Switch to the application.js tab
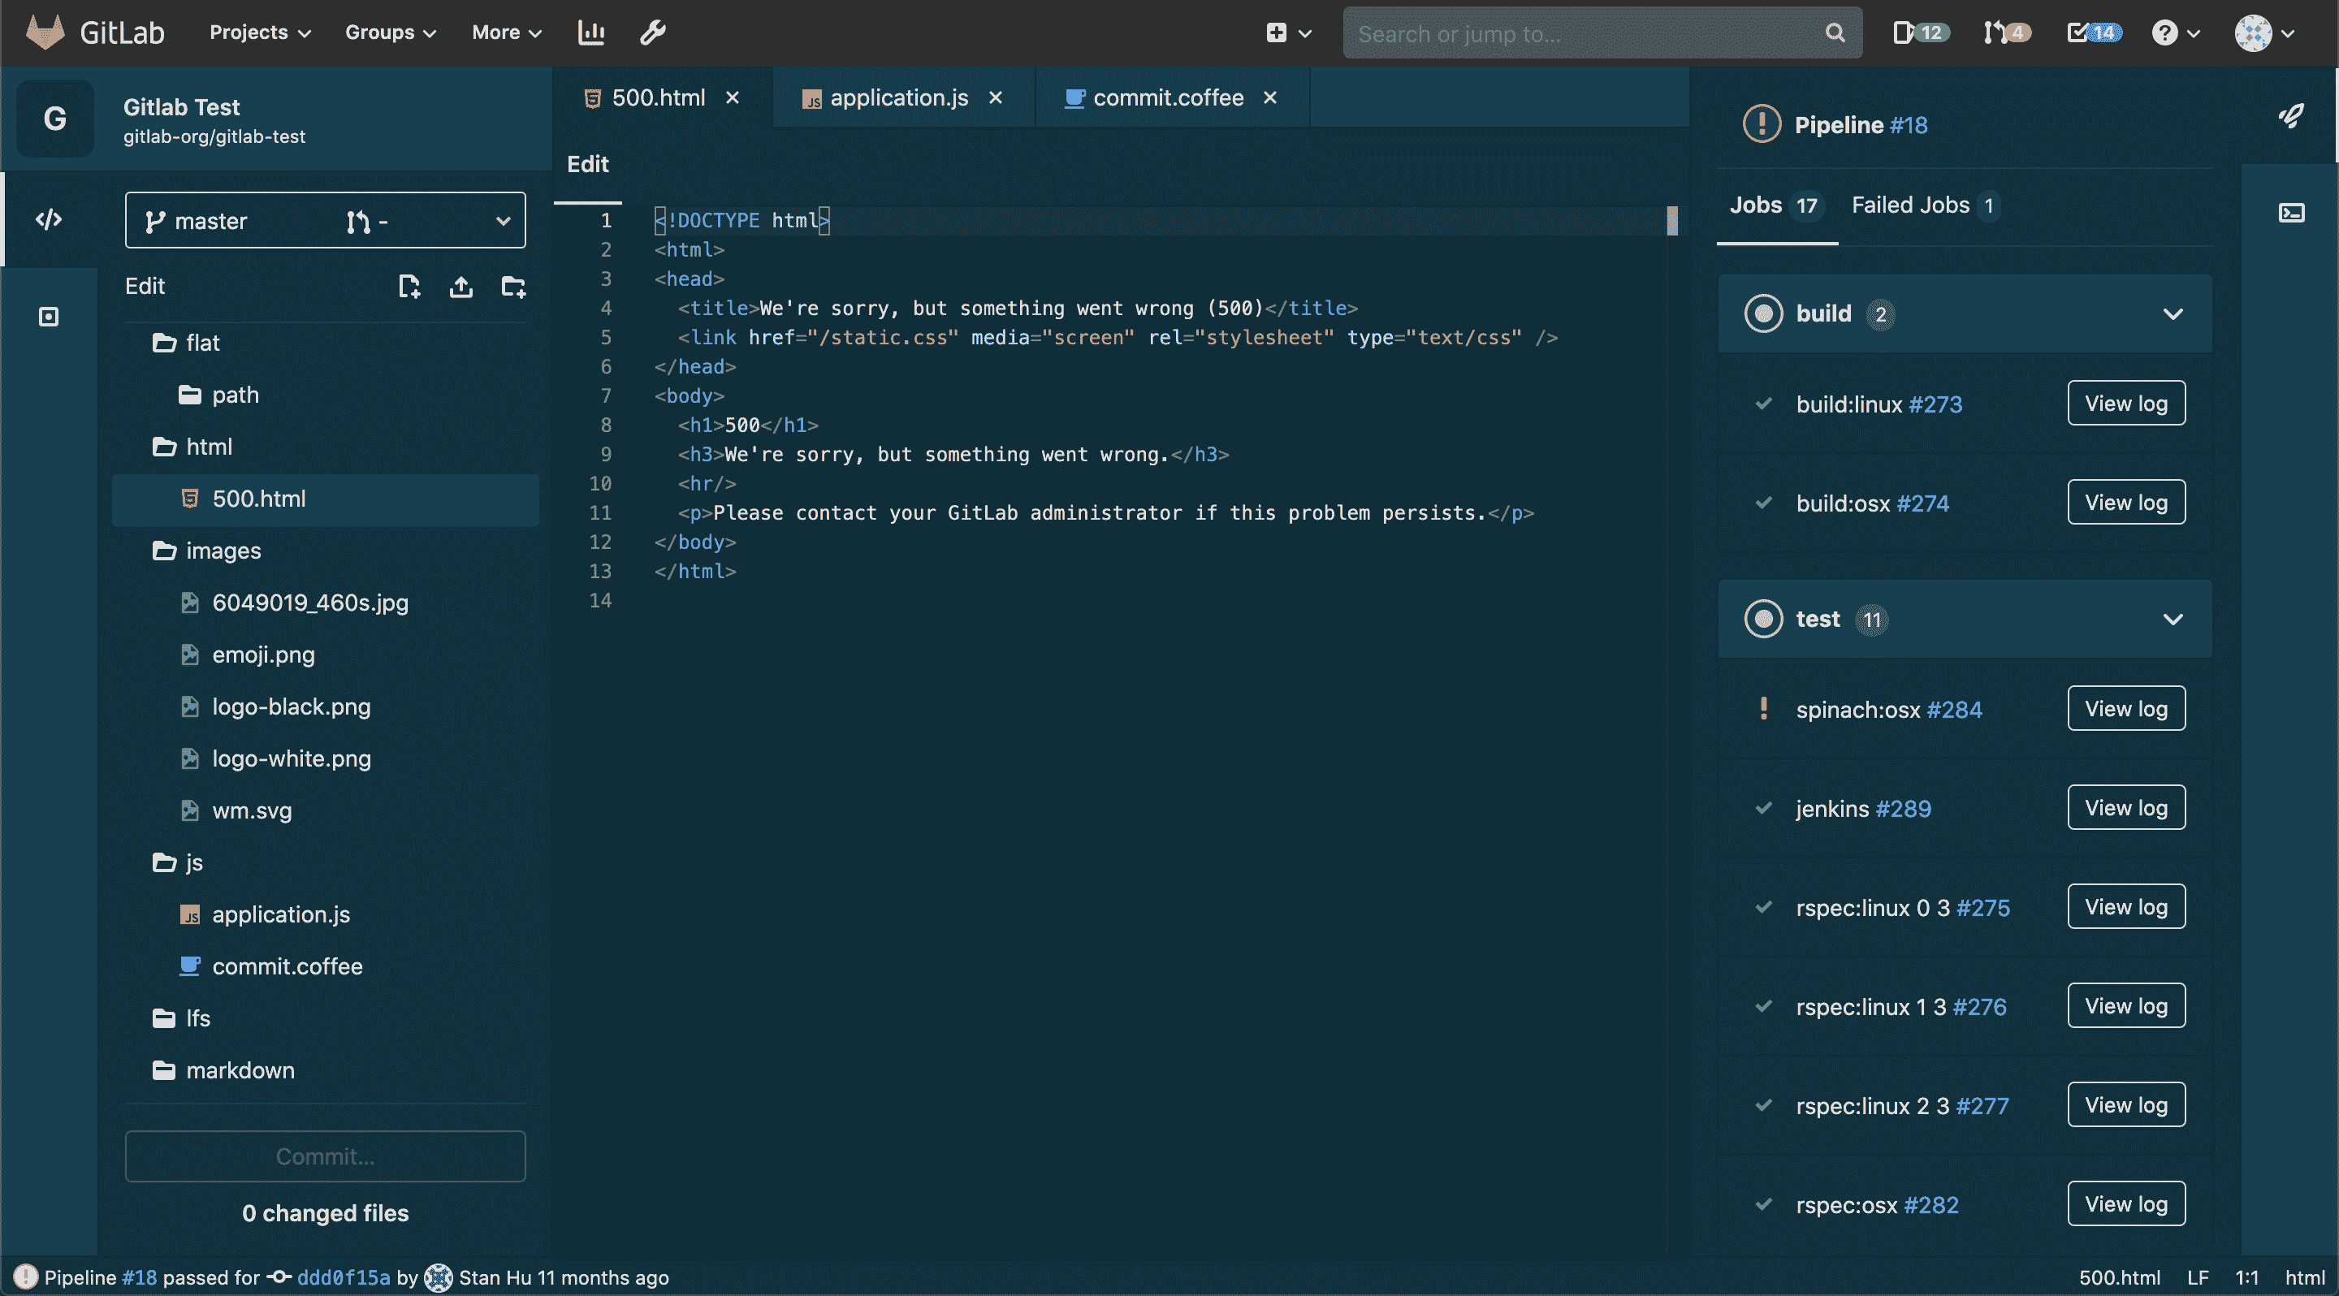 point(897,97)
